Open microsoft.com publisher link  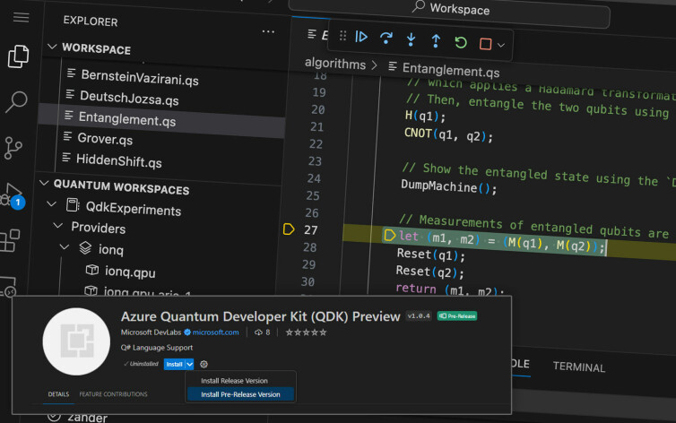[215, 332]
